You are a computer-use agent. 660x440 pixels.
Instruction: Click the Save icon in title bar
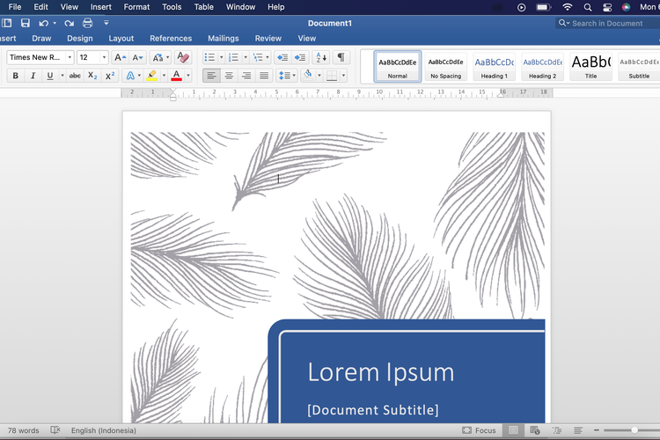(x=25, y=23)
